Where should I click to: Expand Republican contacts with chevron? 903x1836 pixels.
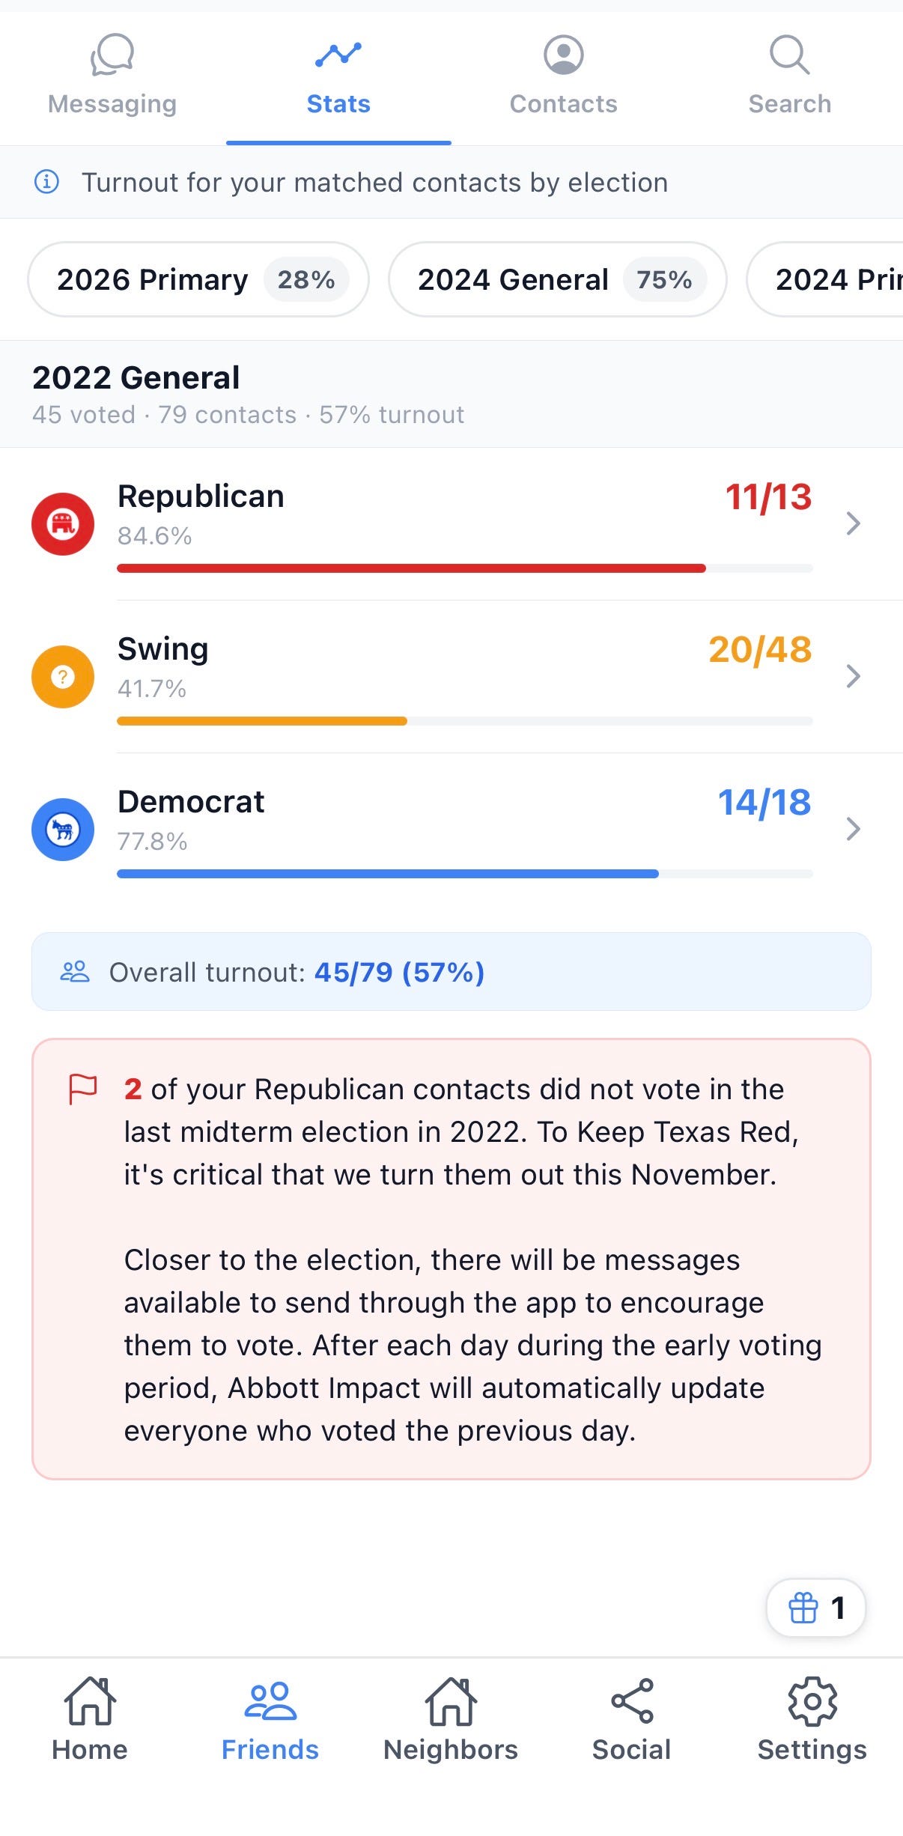pos(853,523)
